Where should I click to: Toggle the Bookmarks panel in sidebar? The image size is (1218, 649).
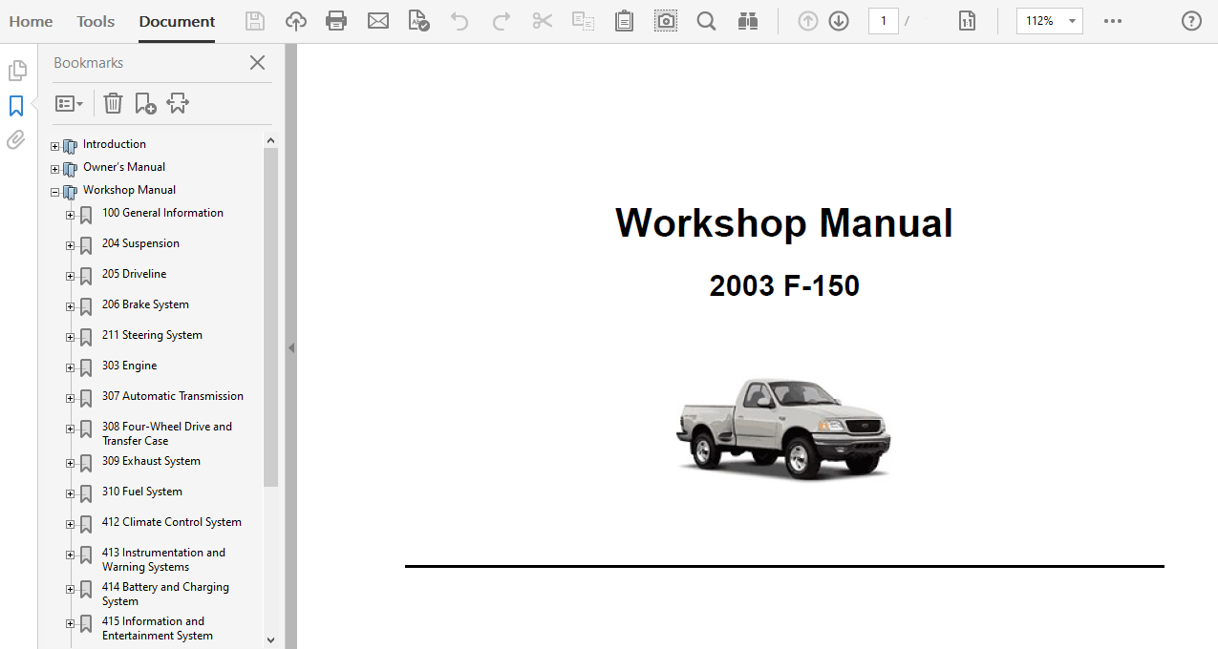pyautogui.click(x=16, y=106)
